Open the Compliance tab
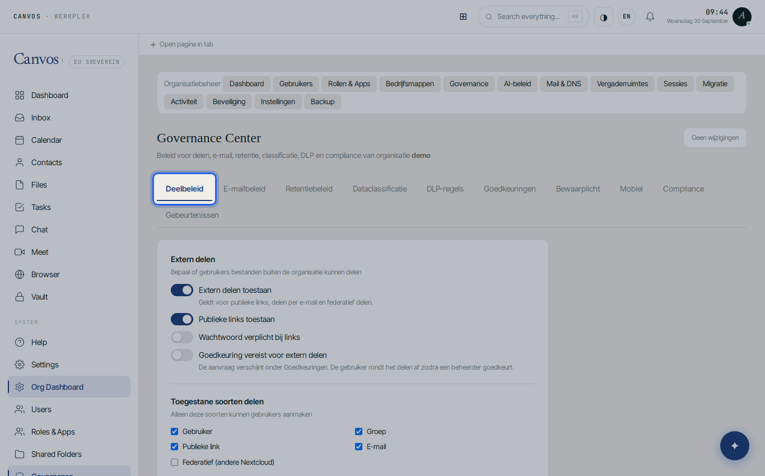Image resolution: width=765 pixels, height=476 pixels. coord(683,189)
